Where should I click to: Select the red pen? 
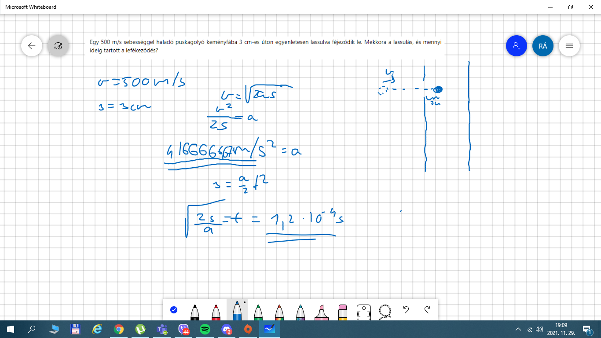[216, 312]
